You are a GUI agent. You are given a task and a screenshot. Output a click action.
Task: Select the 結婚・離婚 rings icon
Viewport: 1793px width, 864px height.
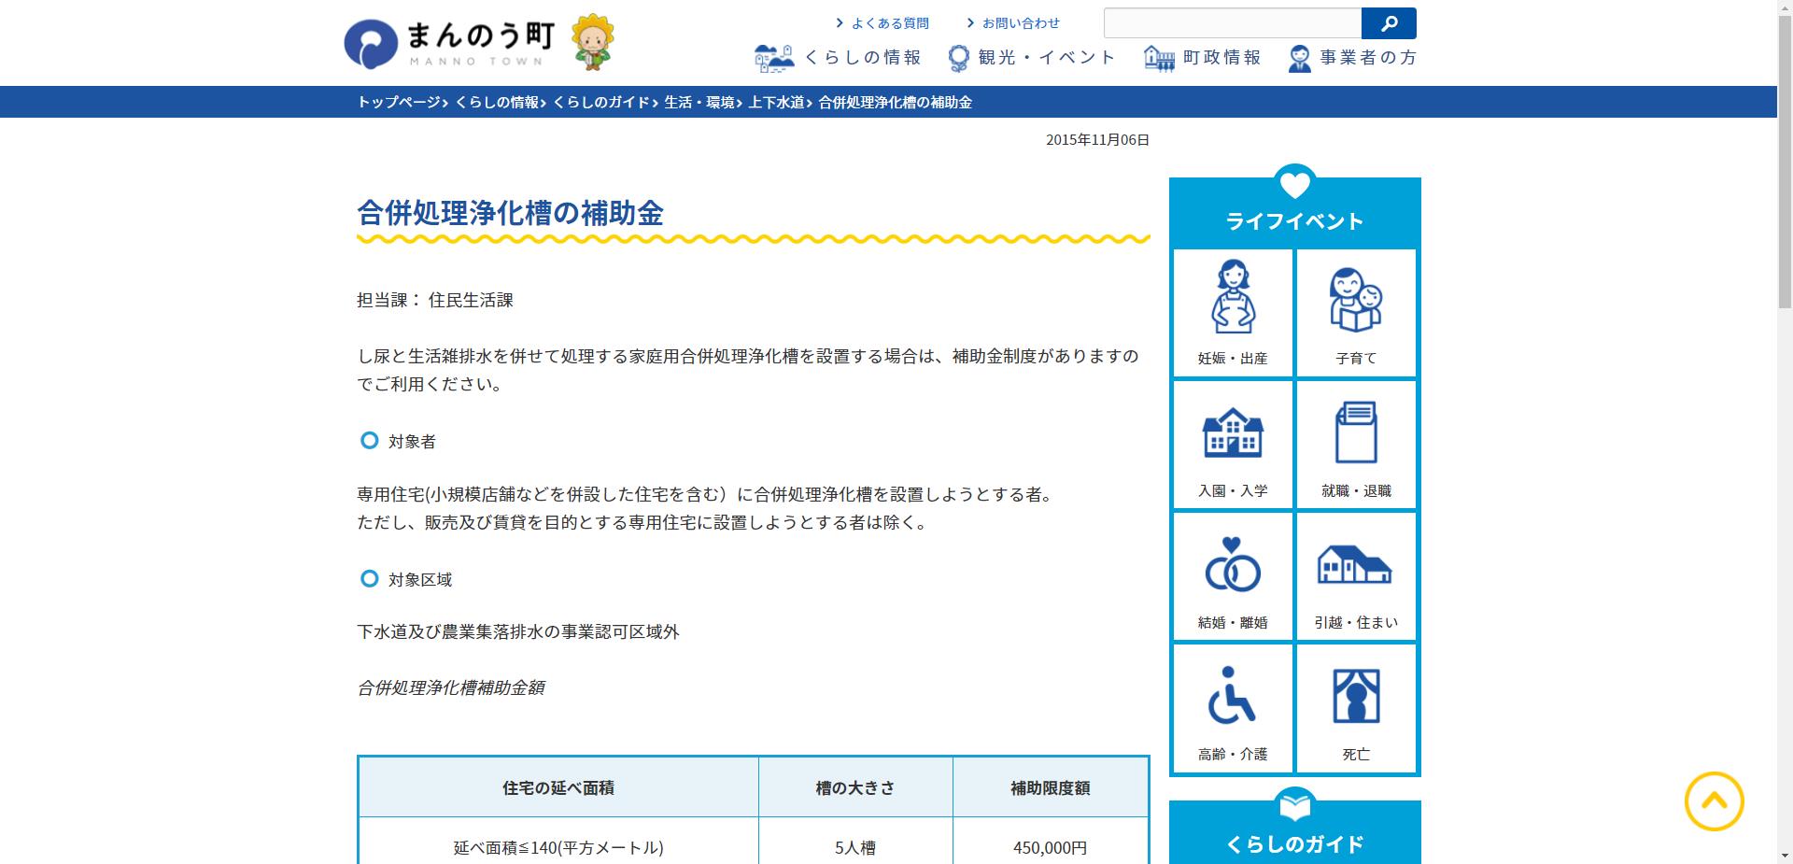pyautogui.click(x=1232, y=576)
